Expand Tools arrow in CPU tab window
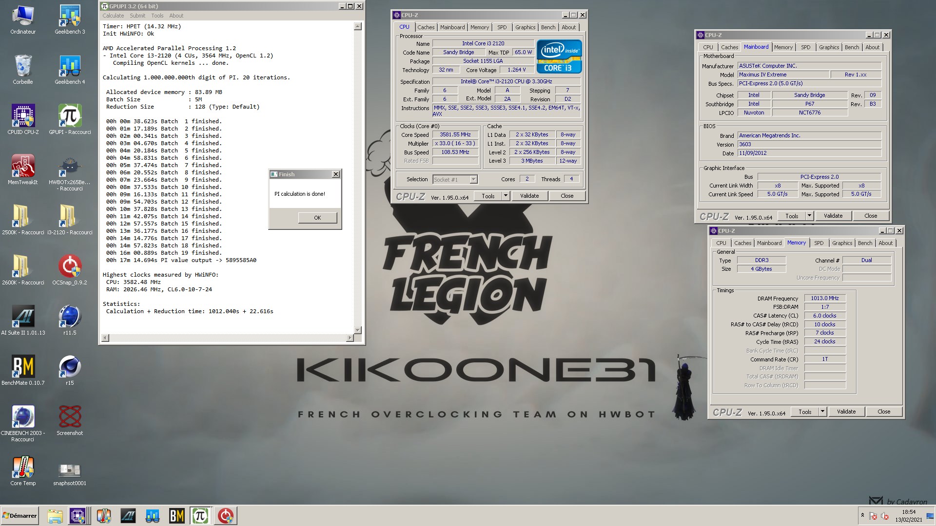Screen dimensions: 936x526 [x=506, y=196]
